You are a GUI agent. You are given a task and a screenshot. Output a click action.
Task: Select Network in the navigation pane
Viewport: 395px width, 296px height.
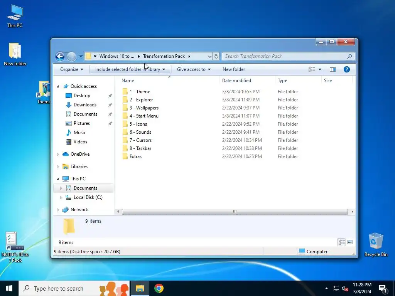(79, 210)
